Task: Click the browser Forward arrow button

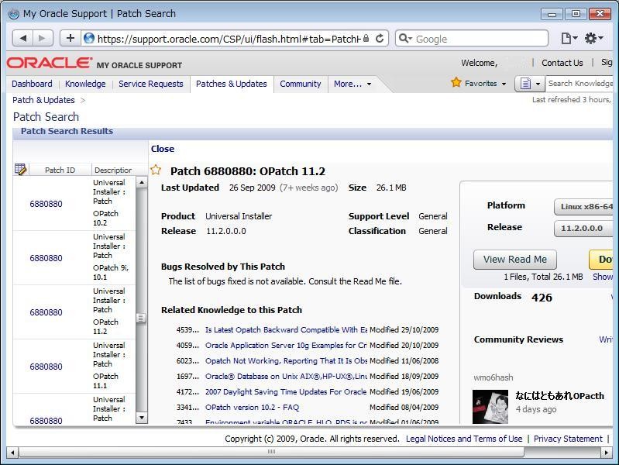Action: (x=43, y=38)
